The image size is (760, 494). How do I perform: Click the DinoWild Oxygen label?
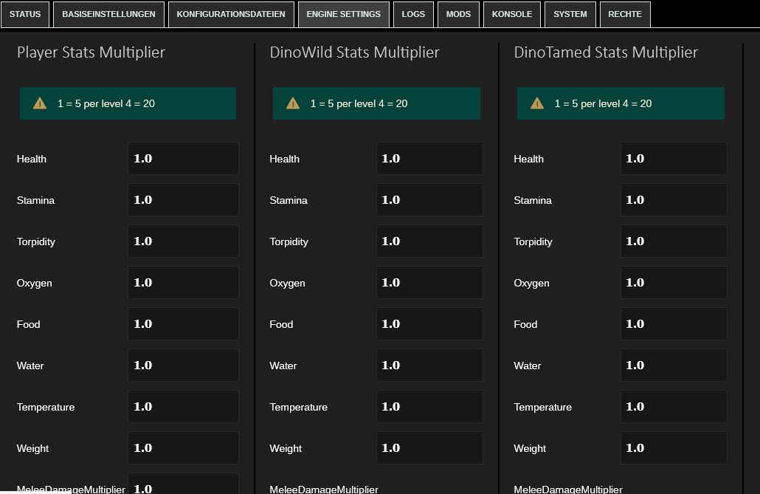point(288,283)
